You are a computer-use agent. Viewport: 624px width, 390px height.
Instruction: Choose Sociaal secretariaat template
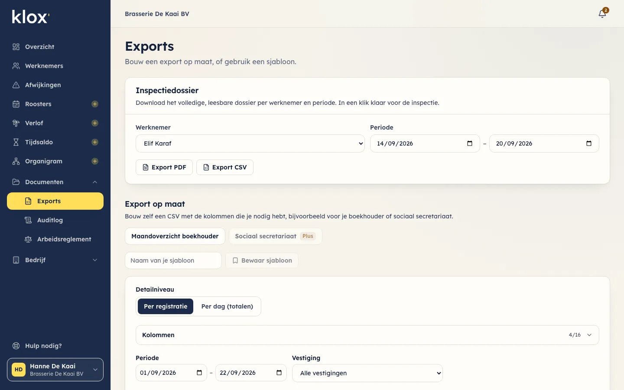click(275, 236)
